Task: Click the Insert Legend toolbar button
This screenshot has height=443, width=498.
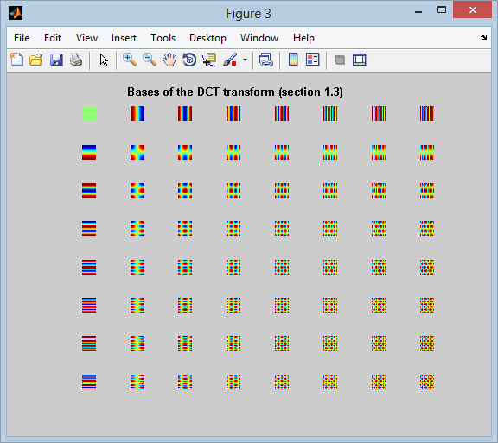Action: click(x=312, y=60)
